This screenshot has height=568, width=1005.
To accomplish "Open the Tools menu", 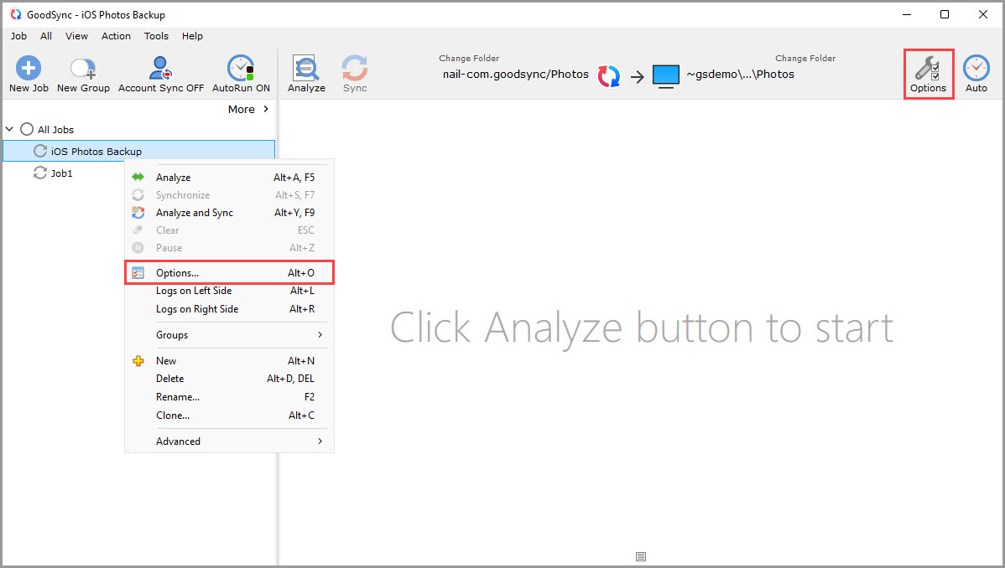I will [156, 36].
